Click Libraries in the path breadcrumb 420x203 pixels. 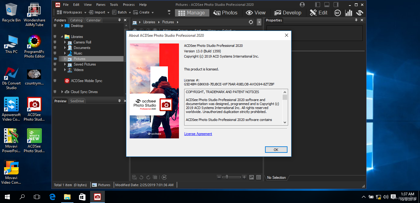tap(149, 22)
